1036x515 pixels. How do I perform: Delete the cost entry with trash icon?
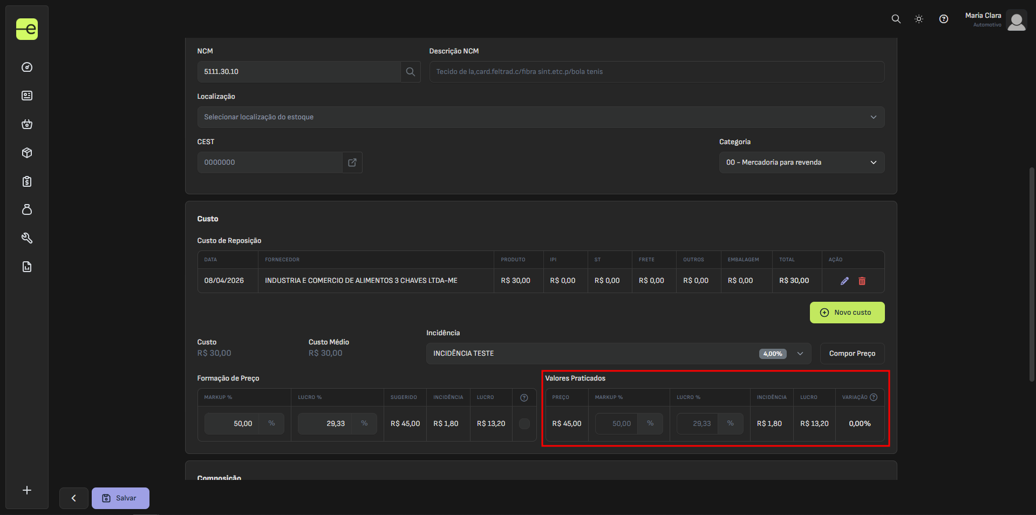pos(862,281)
